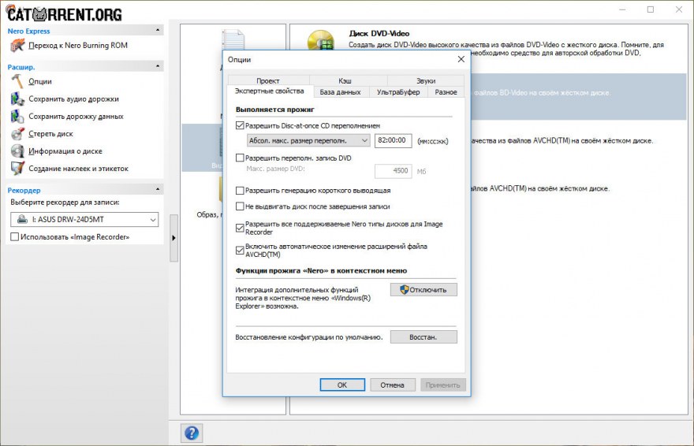Enable Разрешить переполн. запись DVD checkbox
Screen dimensions: 694x446
(x=240, y=158)
